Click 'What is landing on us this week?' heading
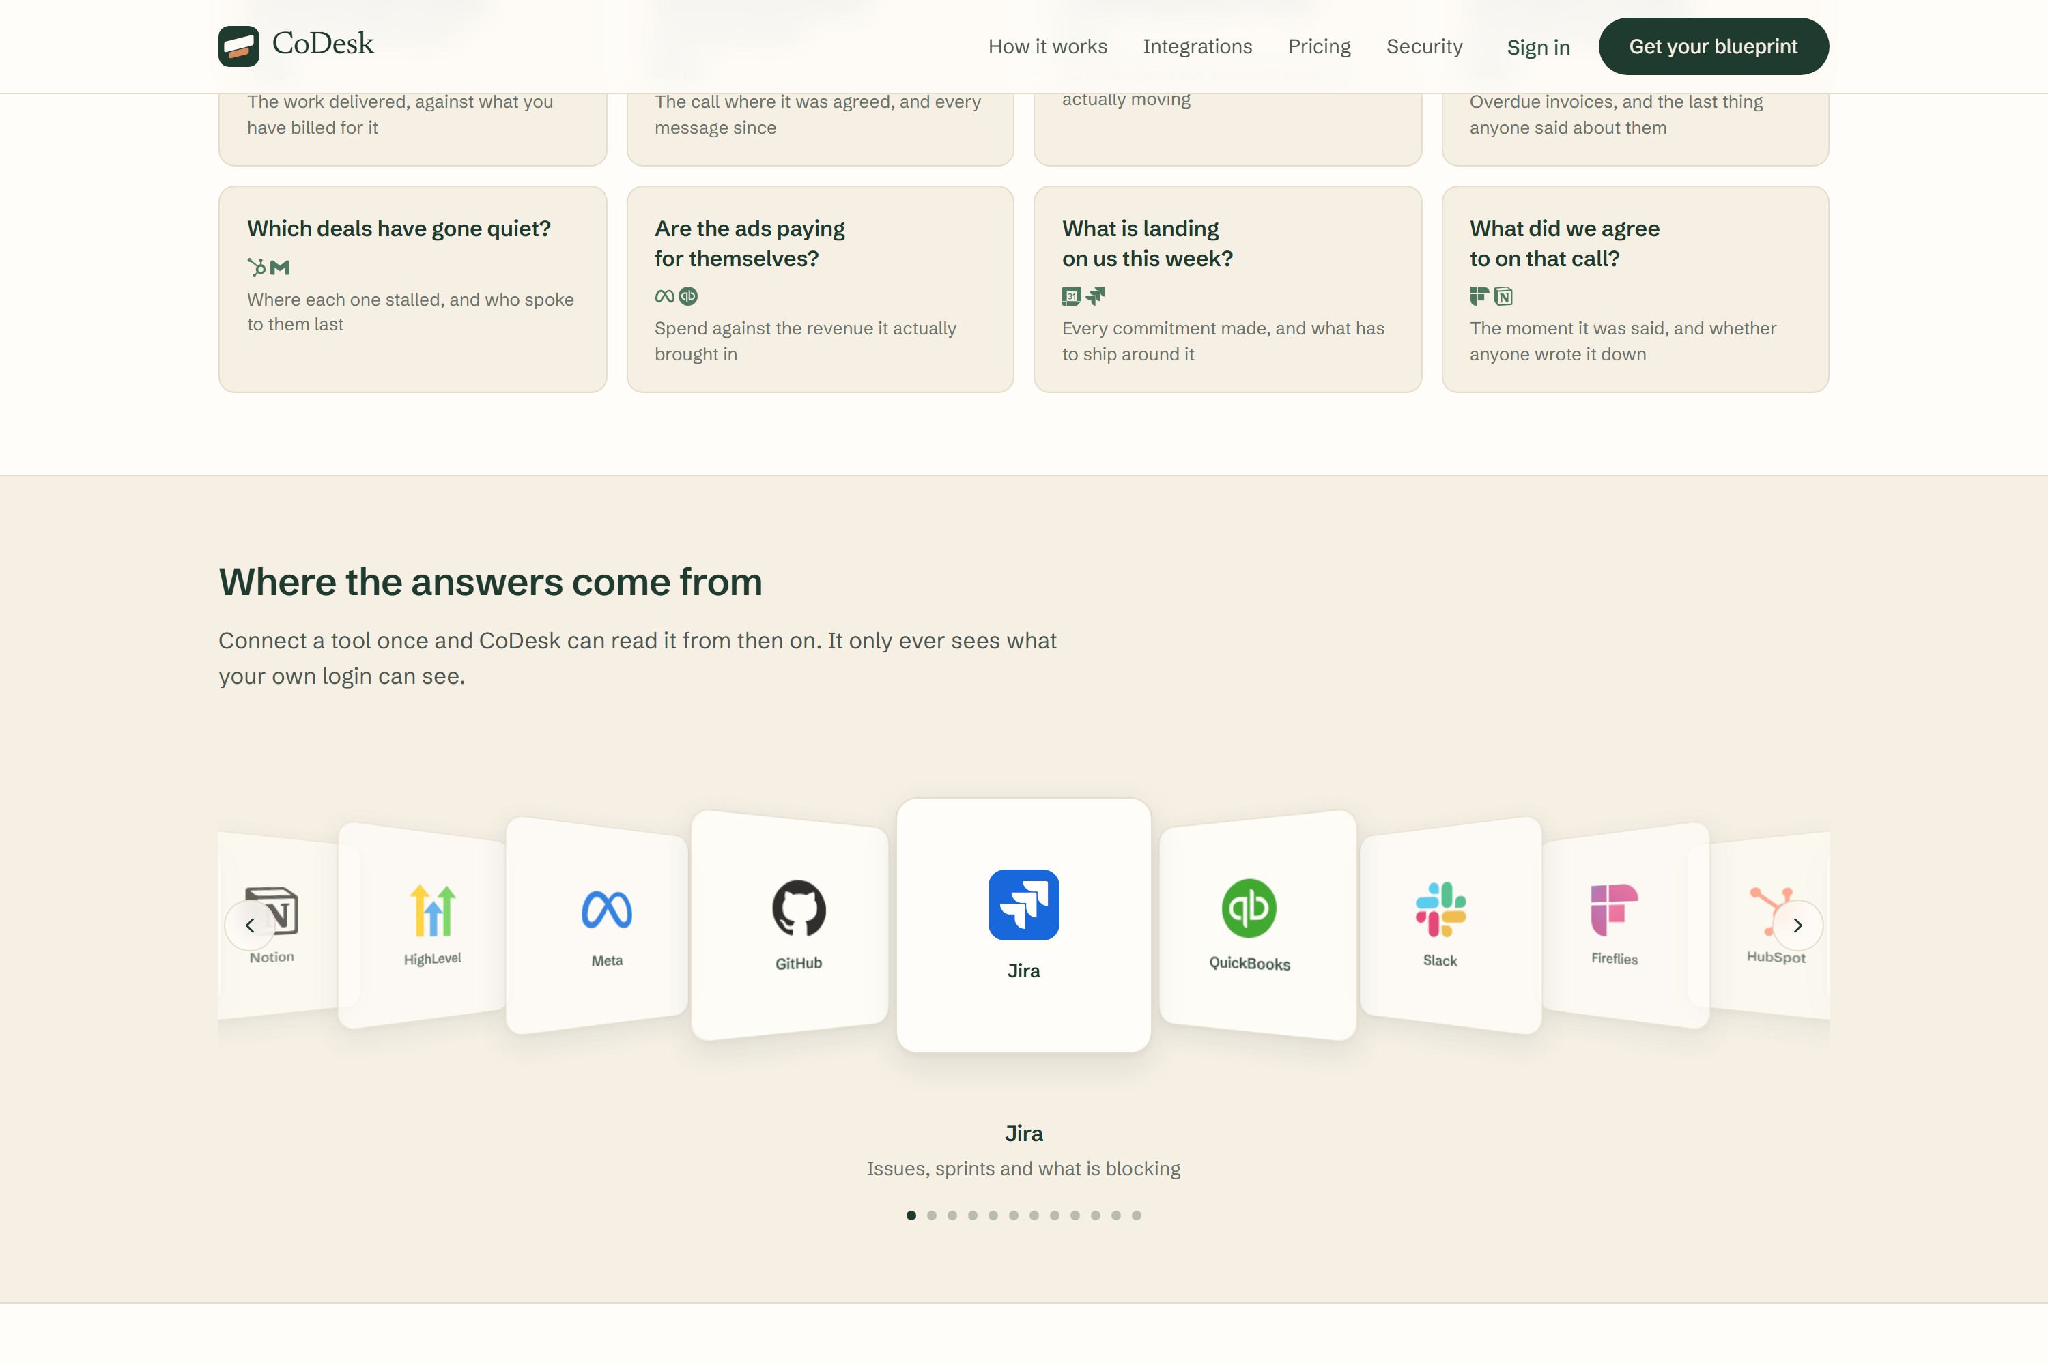The width and height of the screenshot is (2048, 1365). [x=1148, y=244]
